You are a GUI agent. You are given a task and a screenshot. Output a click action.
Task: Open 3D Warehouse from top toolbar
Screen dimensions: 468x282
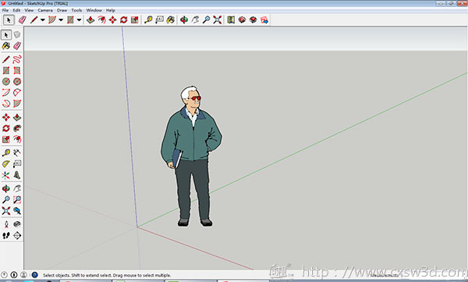point(242,20)
